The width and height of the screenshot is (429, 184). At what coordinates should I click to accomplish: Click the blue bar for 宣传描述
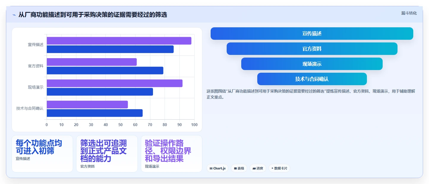point(110,49)
